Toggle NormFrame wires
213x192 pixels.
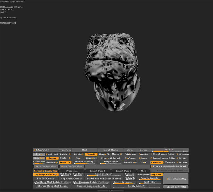point(130,162)
